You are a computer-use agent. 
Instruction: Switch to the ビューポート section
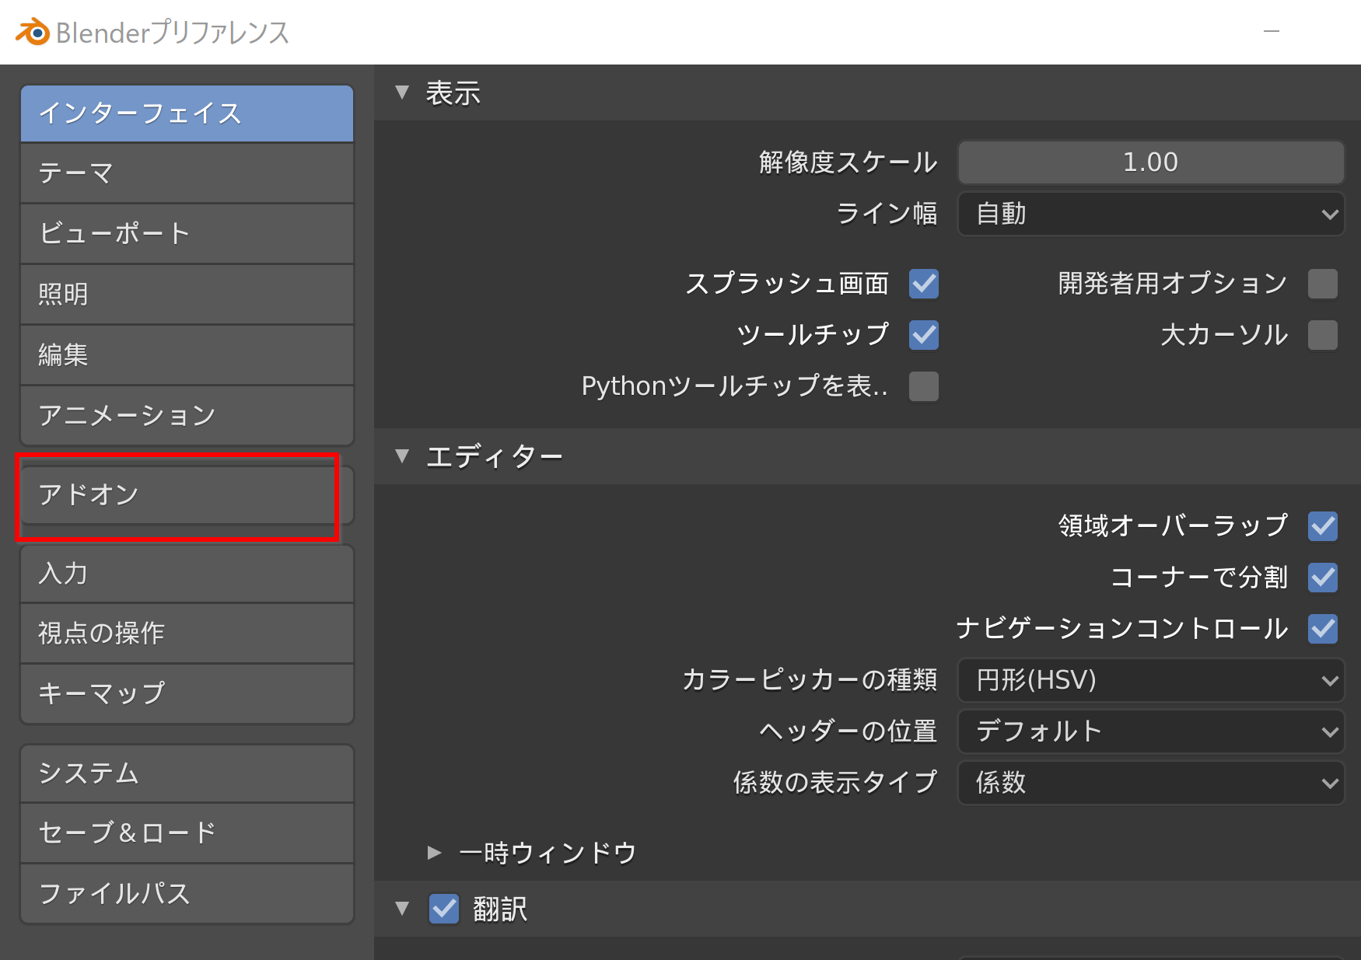187,234
